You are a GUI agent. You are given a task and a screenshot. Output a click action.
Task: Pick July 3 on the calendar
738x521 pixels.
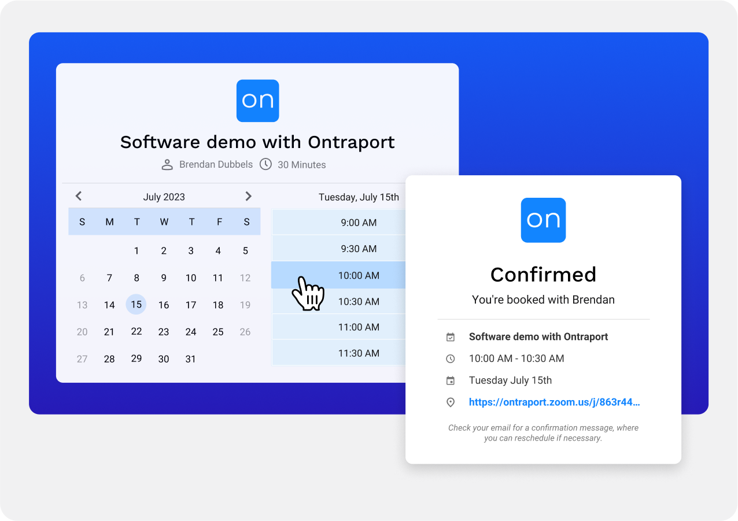pyautogui.click(x=191, y=251)
